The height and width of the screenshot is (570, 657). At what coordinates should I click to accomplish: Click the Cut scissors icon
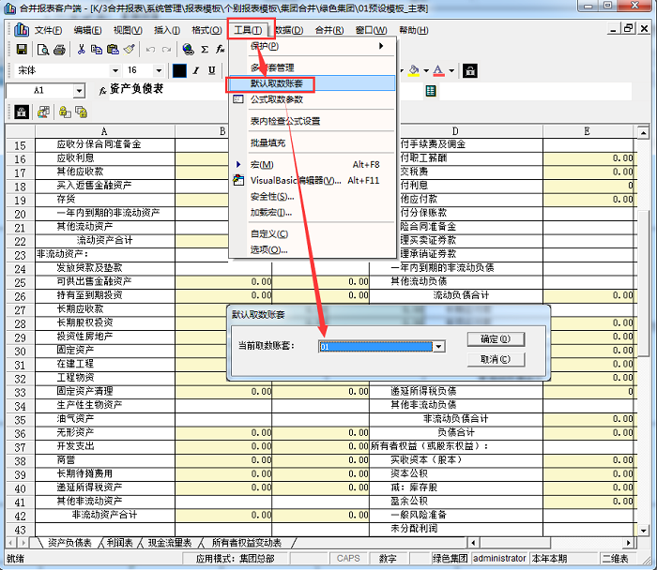point(82,49)
